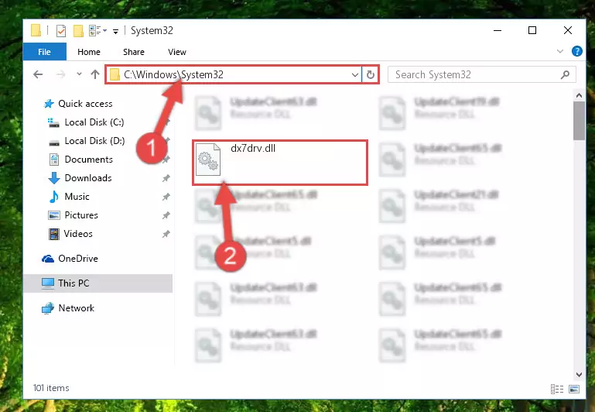Click the Music note icon
Viewport: 595px width, 412px height.
pos(54,196)
